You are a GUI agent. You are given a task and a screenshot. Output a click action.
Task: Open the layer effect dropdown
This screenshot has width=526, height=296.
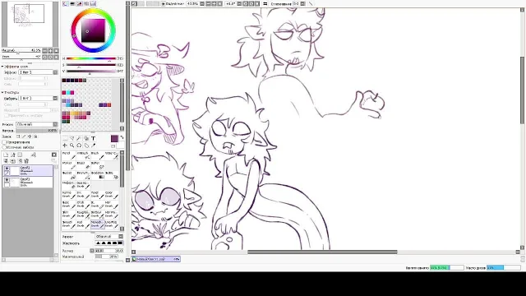pos(38,72)
